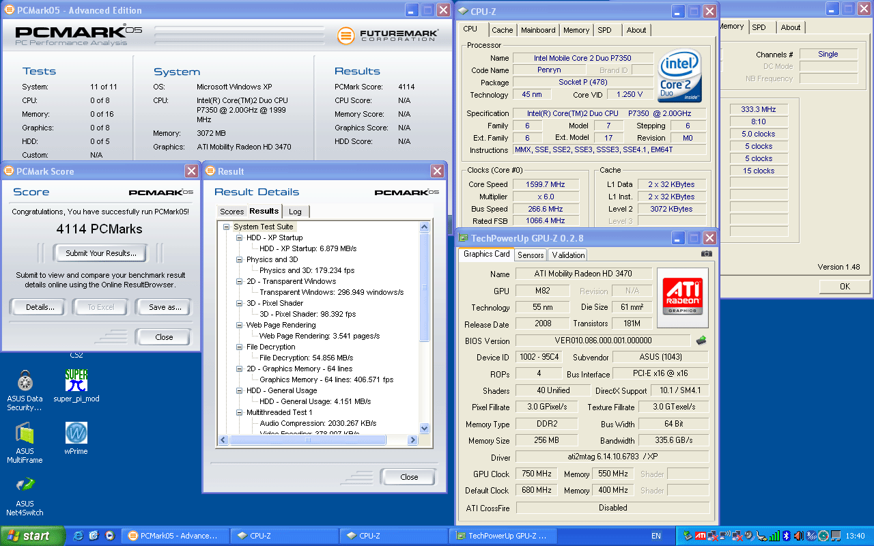The height and width of the screenshot is (546, 874).
Task: Collapse the Physics and 3D node
Action: coord(239,259)
